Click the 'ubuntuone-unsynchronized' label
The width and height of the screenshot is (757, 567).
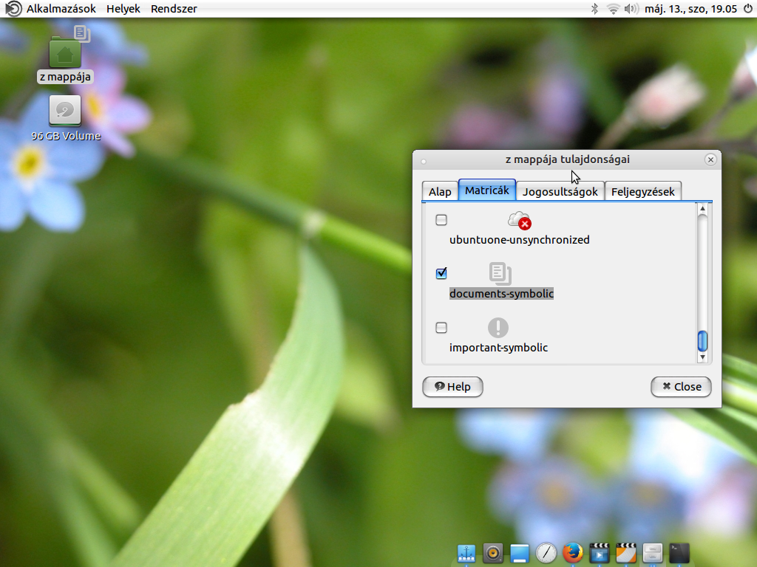tap(520, 240)
